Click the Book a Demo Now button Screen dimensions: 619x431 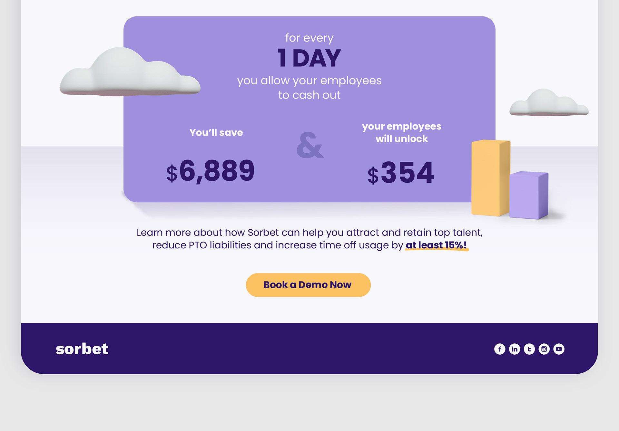[x=308, y=285]
